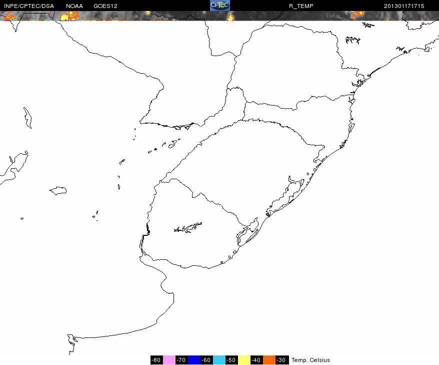Click the -30 legend value
439x365 pixels.
pyautogui.click(x=281, y=360)
